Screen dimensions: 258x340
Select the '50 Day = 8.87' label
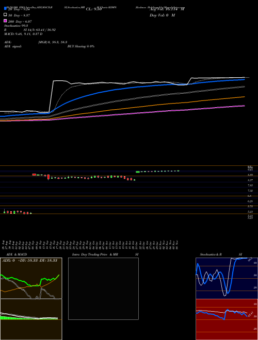point(19,15)
